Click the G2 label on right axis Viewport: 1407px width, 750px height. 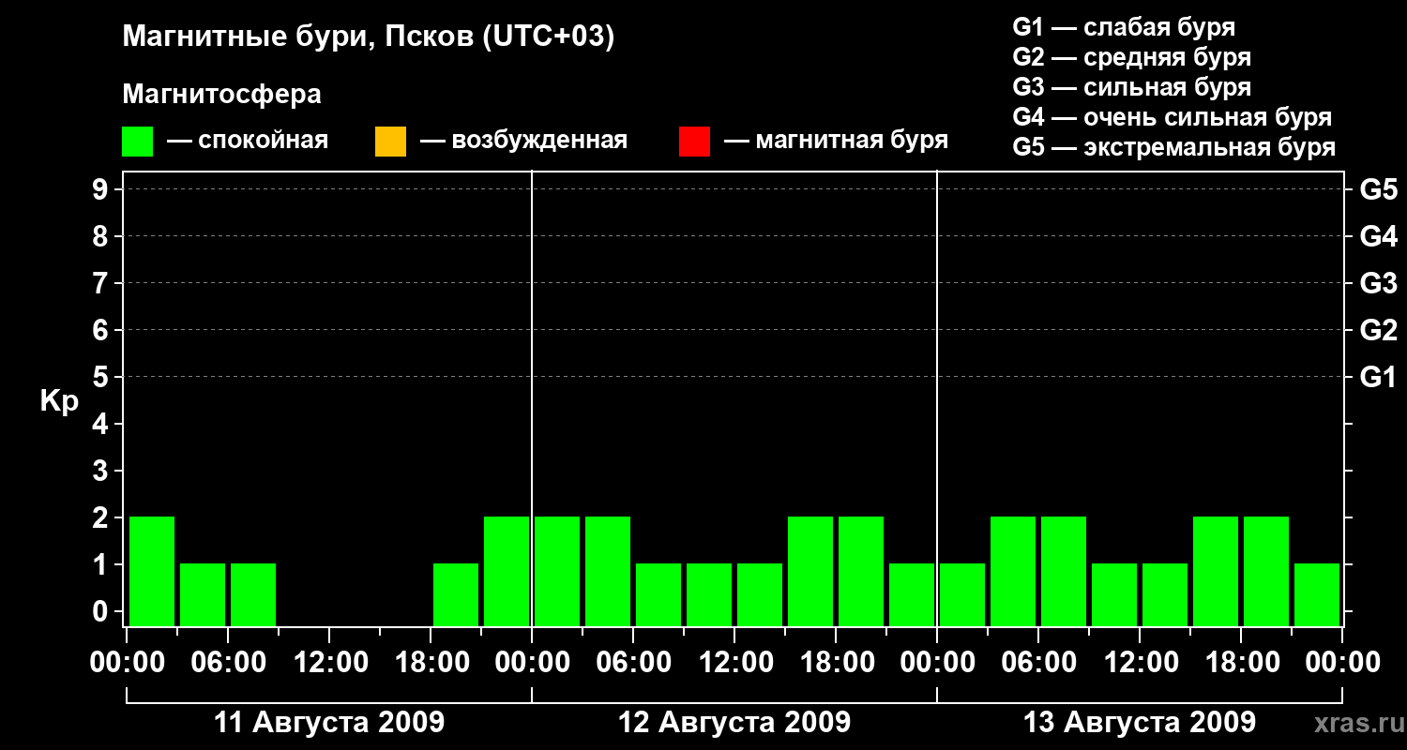click(1379, 330)
